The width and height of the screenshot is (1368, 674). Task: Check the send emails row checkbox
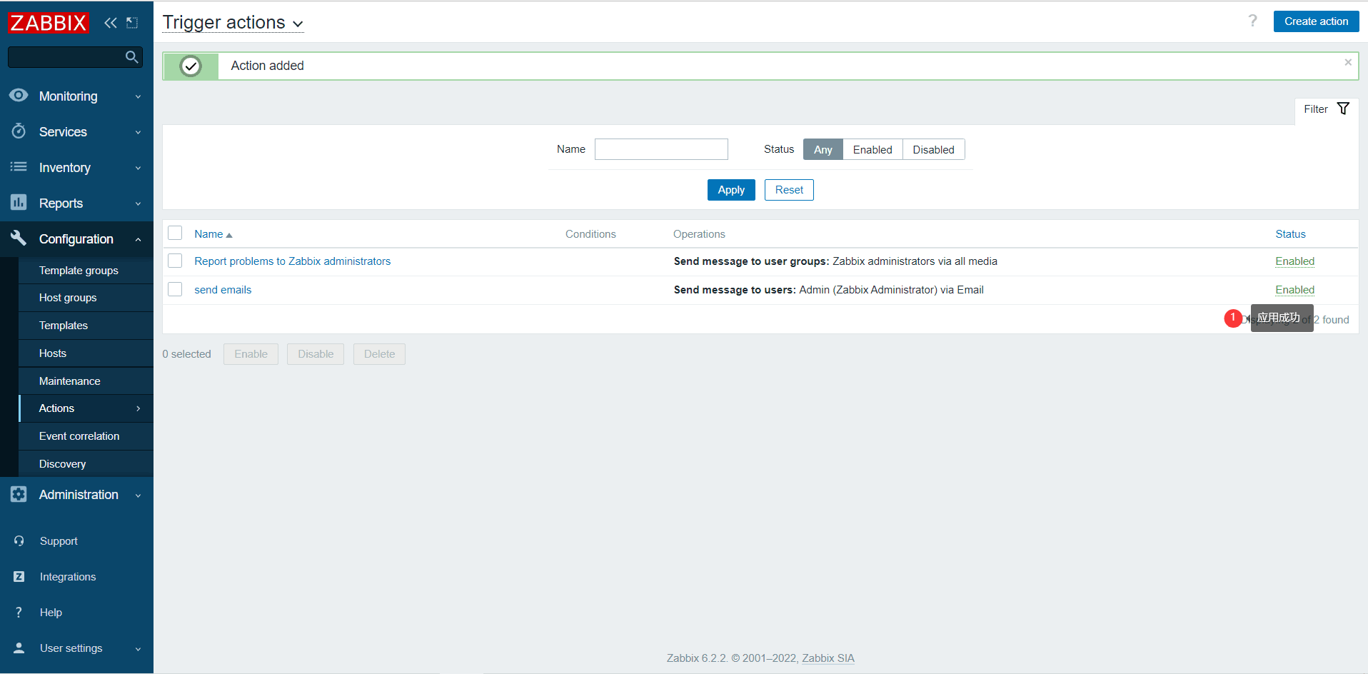click(175, 289)
